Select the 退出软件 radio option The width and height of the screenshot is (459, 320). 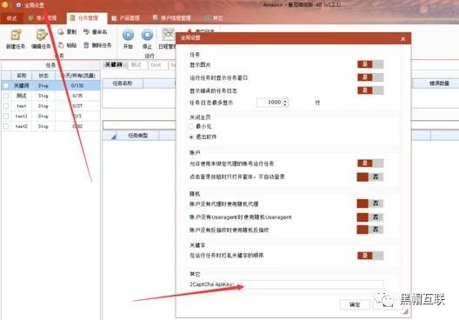pyautogui.click(x=191, y=137)
